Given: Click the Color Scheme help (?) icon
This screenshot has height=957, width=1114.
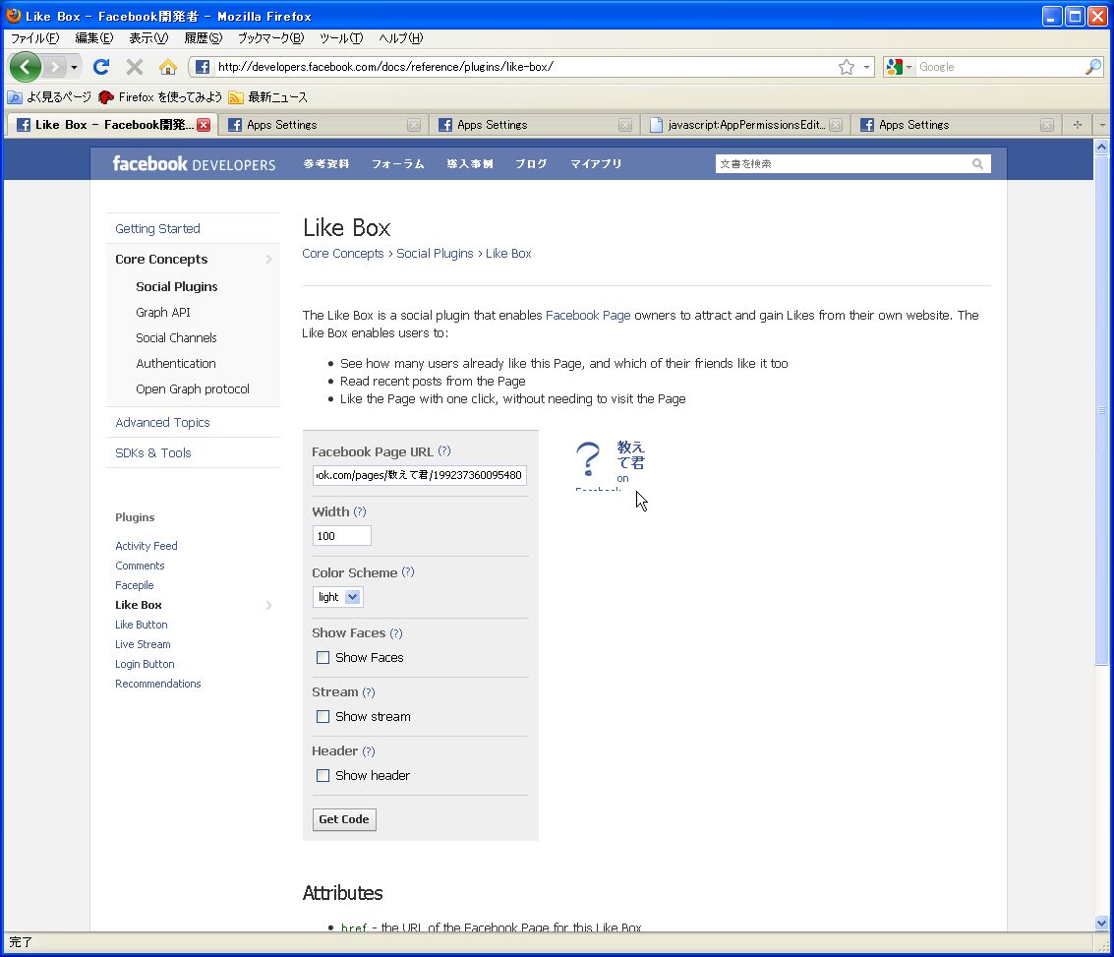Looking at the screenshot, I should [408, 571].
